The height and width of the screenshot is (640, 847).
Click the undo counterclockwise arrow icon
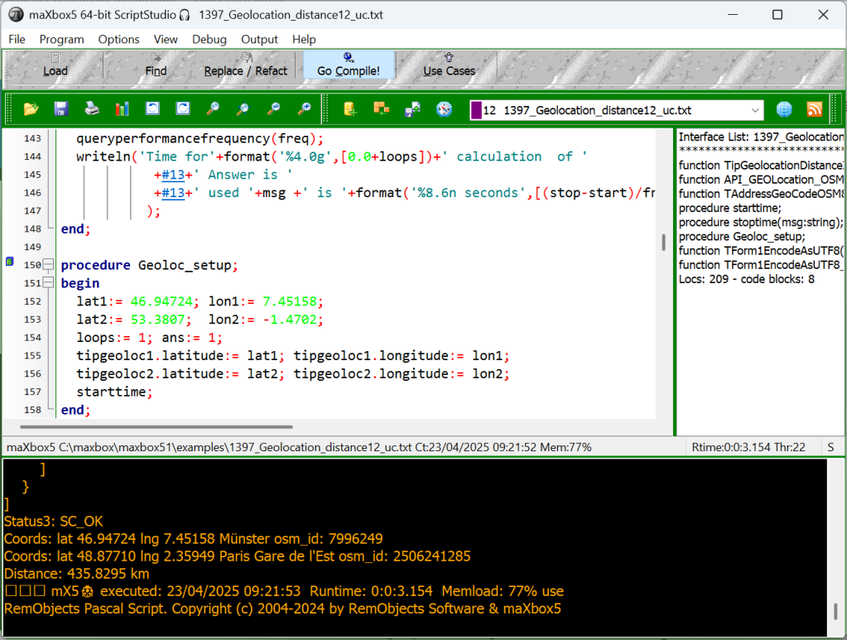[153, 109]
